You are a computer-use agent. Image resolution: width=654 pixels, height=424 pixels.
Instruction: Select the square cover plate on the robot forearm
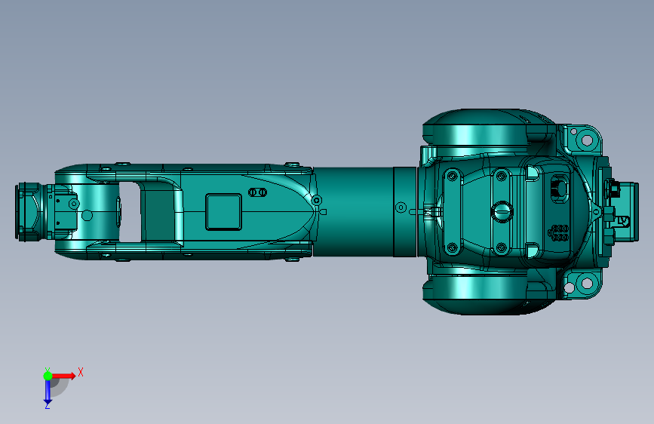pos(223,212)
